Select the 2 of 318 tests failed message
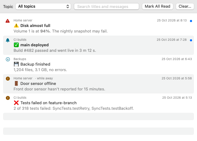 click(x=74, y=108)
